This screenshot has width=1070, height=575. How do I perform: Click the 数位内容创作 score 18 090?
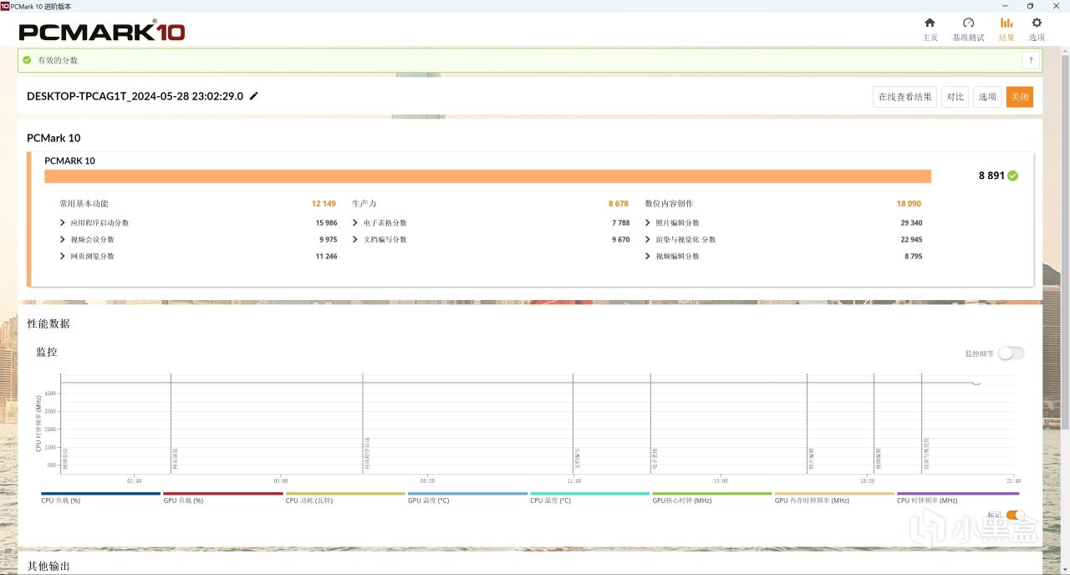pyautogui.click(x=909, y=204)
